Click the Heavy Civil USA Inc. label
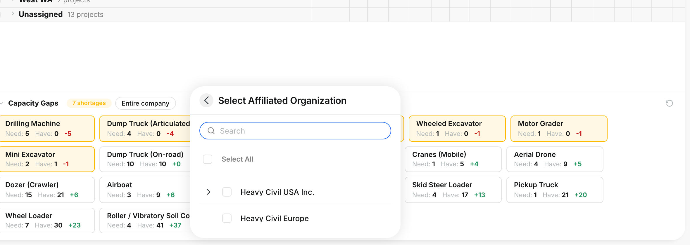The width and height of the screenshot is (690, 245). [277, 192]
